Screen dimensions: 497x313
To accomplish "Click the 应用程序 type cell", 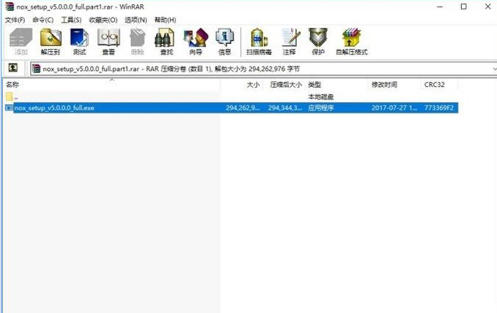I will click(x=321, y=108).
